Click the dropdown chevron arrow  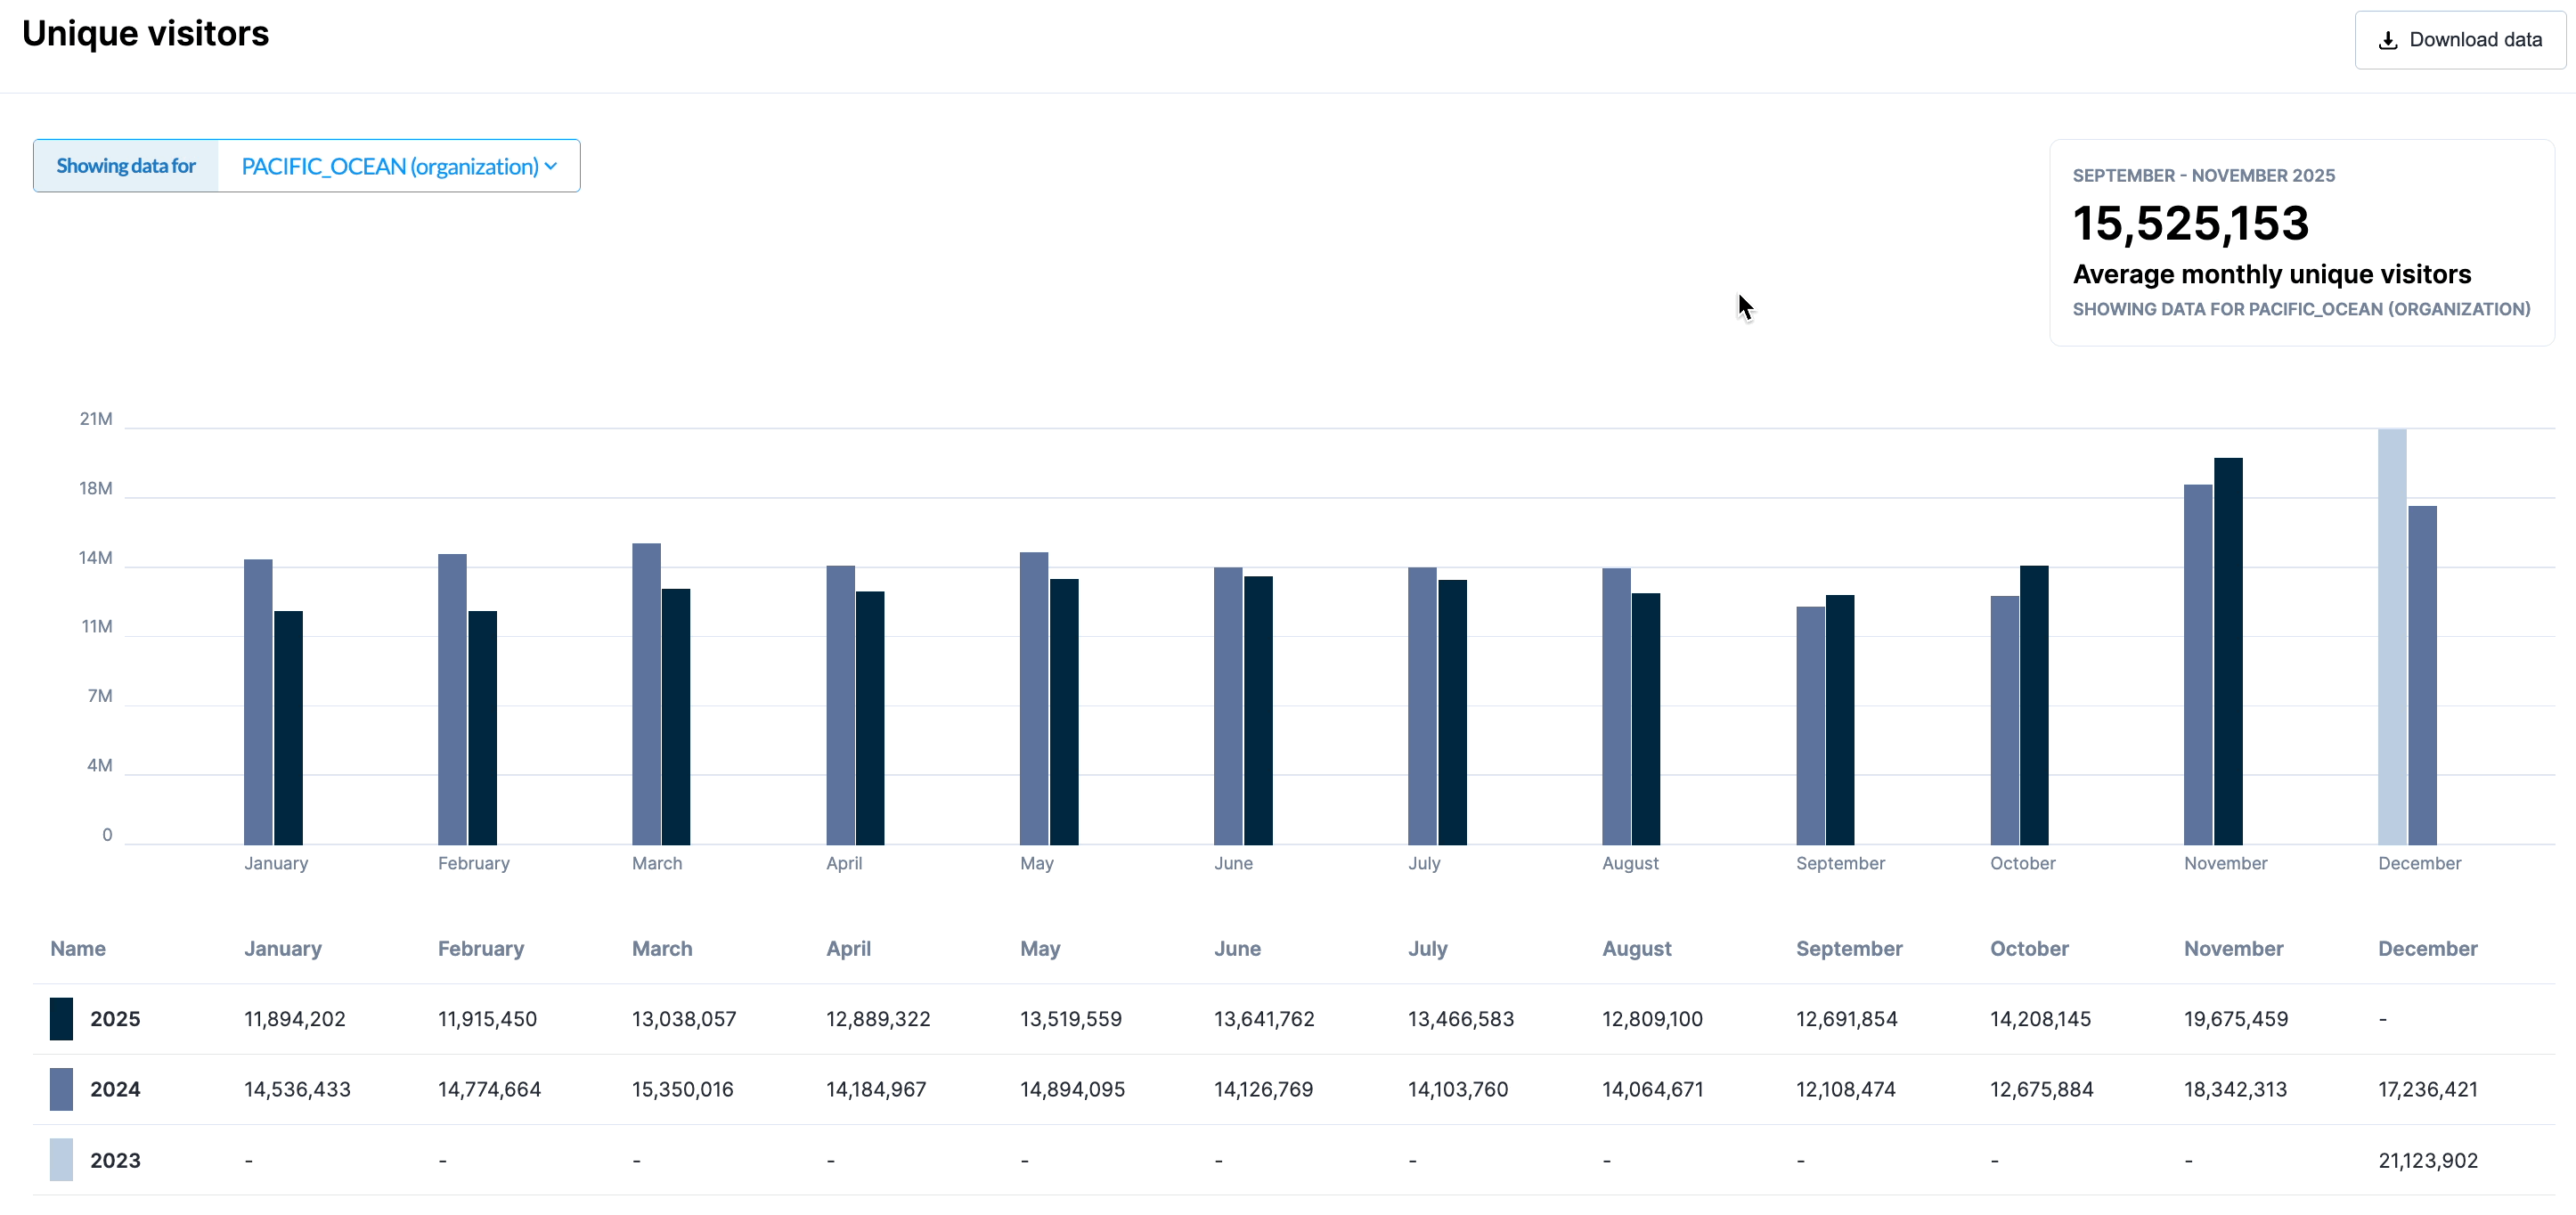click(551, 166)
